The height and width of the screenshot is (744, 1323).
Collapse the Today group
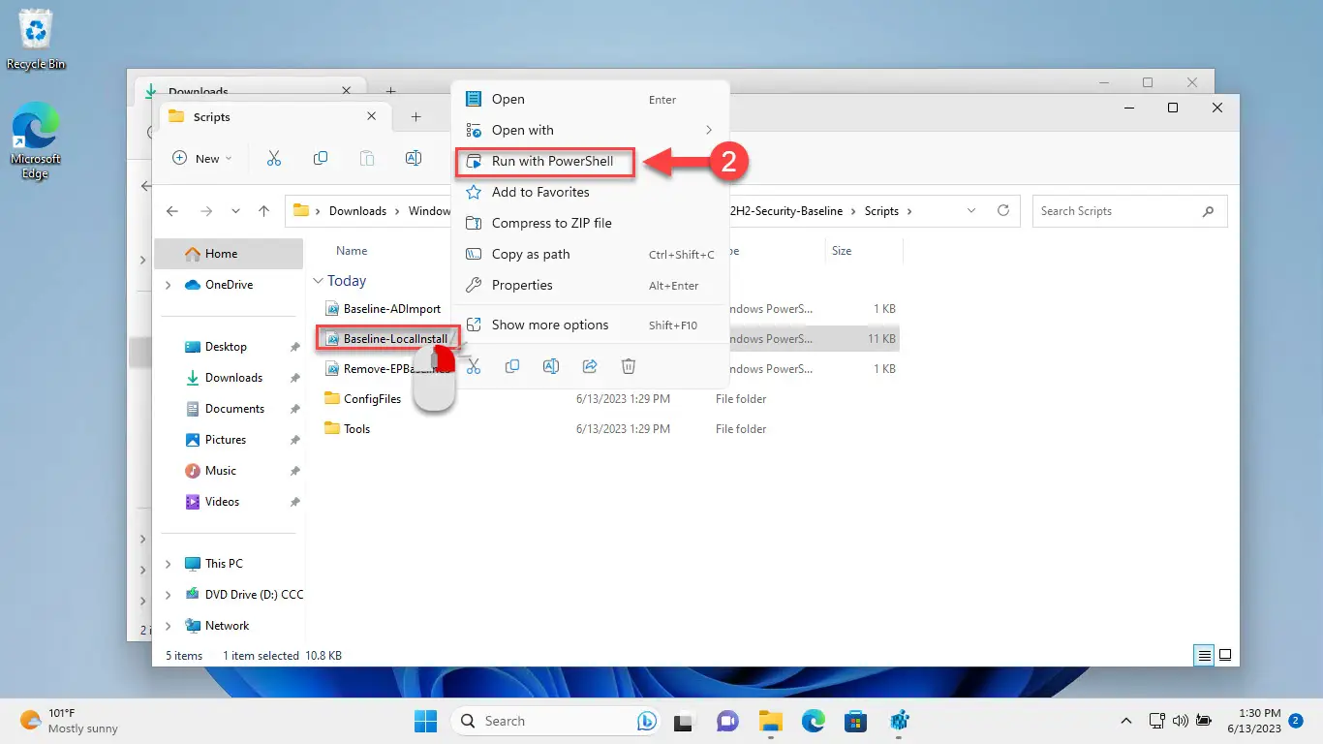[318, 281]
